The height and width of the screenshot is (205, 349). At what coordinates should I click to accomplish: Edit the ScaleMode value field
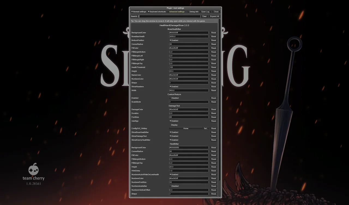[189, 102]
